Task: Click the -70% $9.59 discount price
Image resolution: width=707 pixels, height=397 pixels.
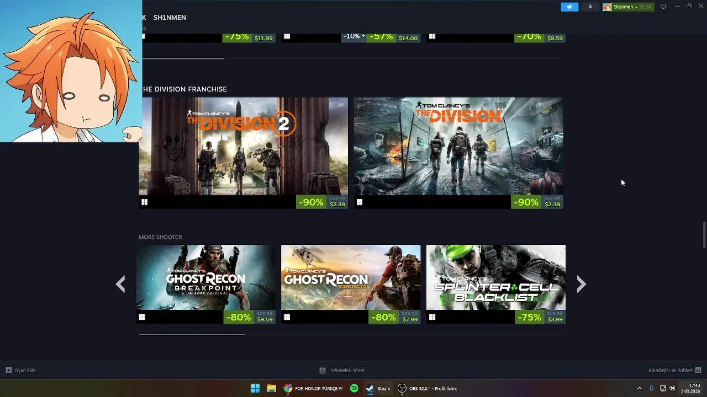Action: (540, 37)
